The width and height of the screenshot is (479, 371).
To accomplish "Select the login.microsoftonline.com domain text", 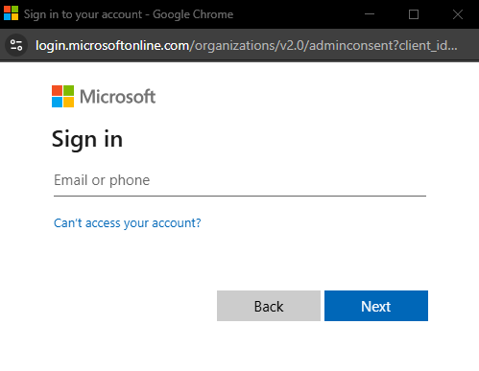I will tap(112, 46).
